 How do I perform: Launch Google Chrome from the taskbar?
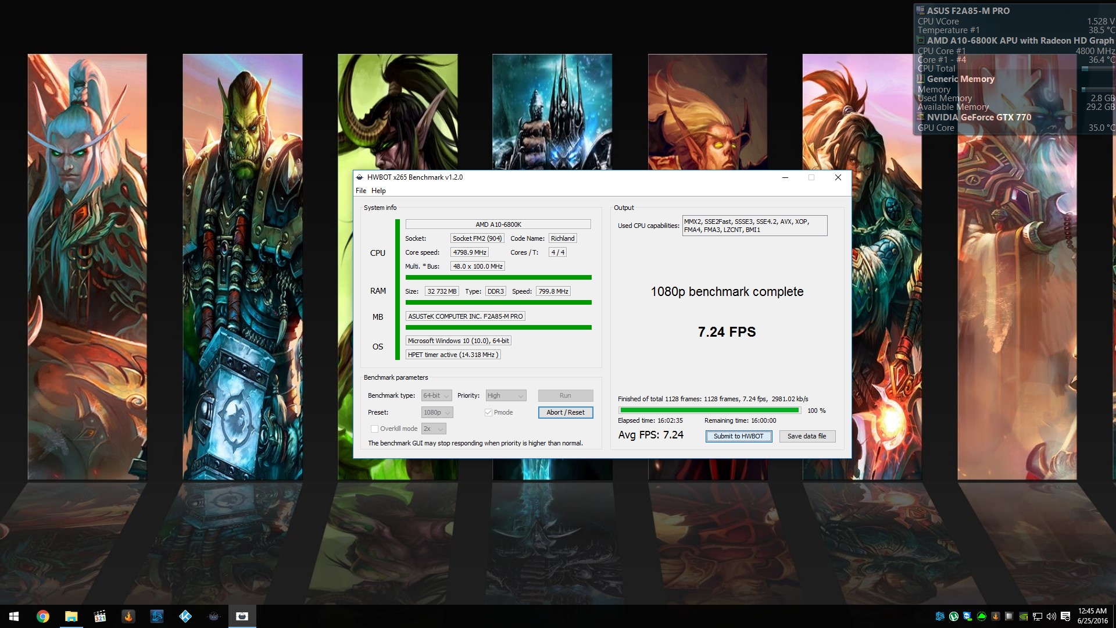42,616
